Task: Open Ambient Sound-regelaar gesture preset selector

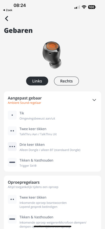Action: pyautogui.click(x=24, y=103)
